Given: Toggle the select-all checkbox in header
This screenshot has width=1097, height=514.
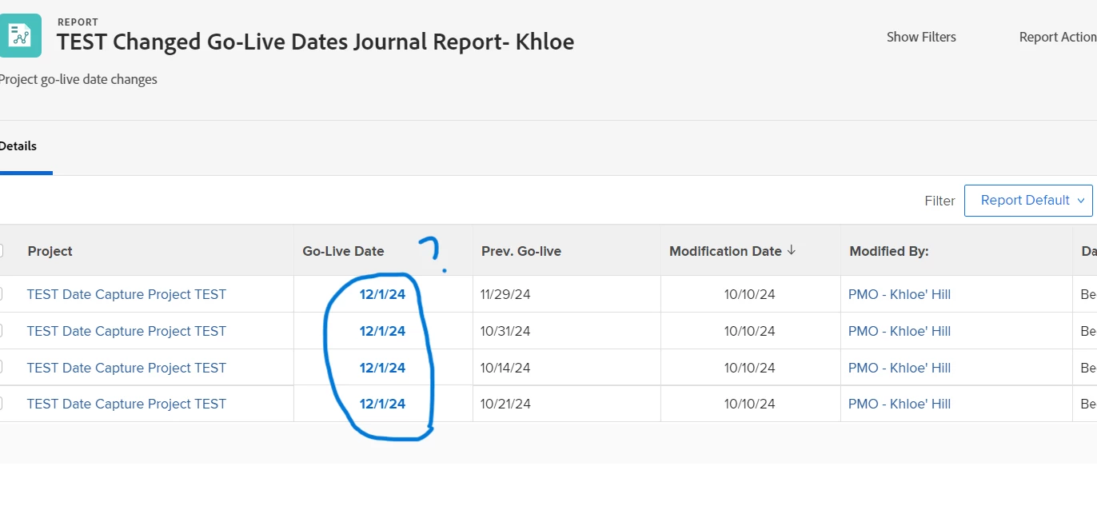Looking at the screenshot, I should click(x=1, y=251).
